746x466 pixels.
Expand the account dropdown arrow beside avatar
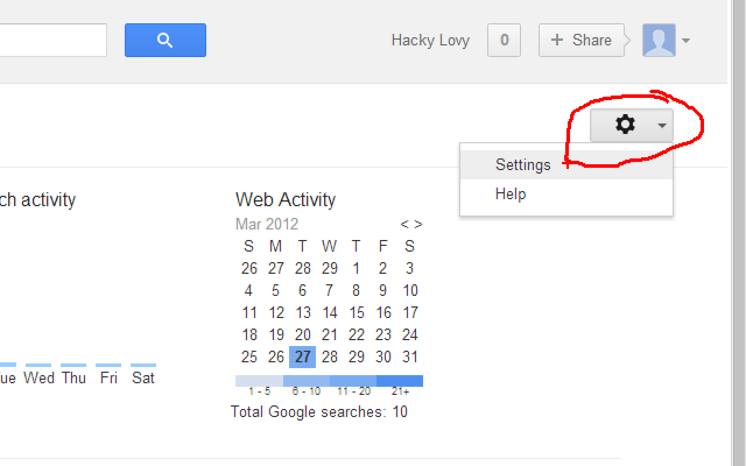click(x=686, y=41)
